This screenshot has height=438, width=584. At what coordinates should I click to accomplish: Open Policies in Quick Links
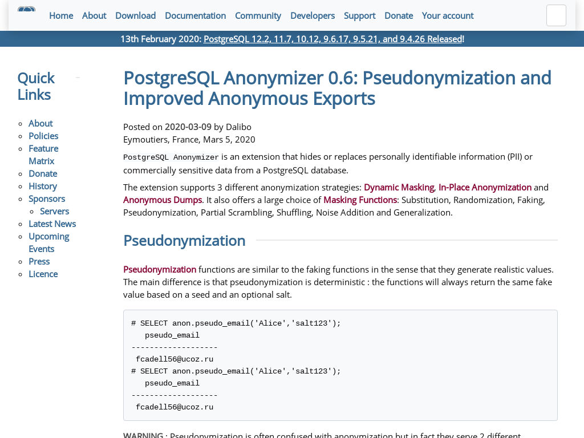click(43, 136)
